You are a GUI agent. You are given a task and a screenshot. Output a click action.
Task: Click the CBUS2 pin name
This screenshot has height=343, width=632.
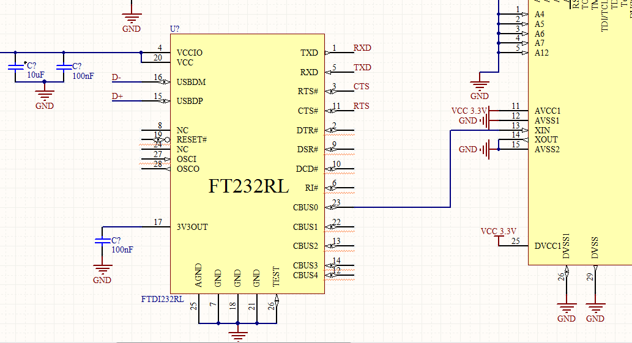[x=305, y=246]
